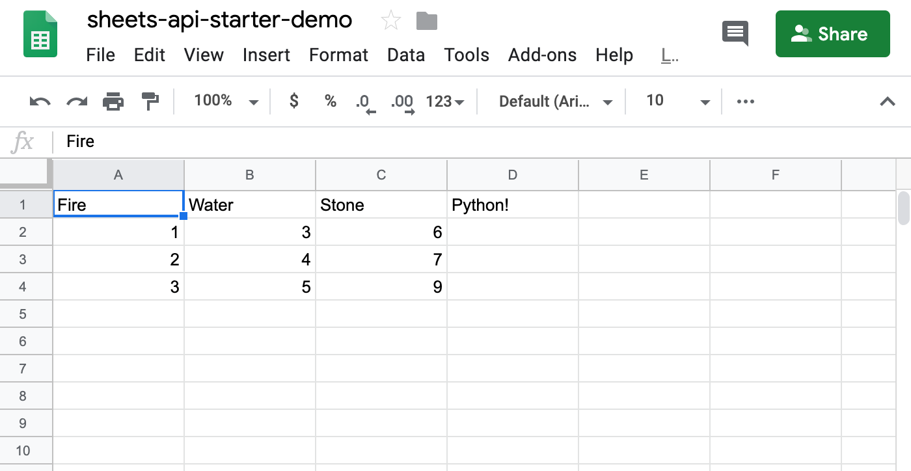Screen dimensions: 911x471
Task: Share the spreadsheet
Action: (x=833, y=34)
